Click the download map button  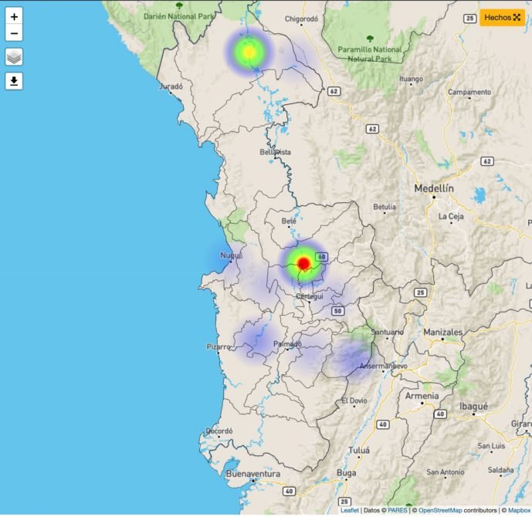(14, 81)
